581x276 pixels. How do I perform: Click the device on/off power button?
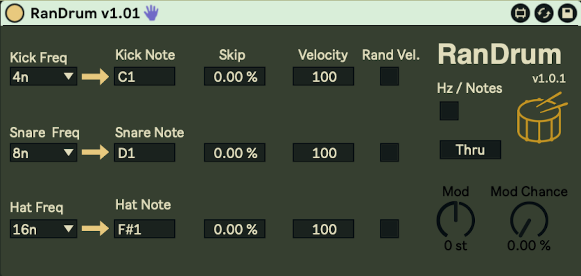coord(15,13)
